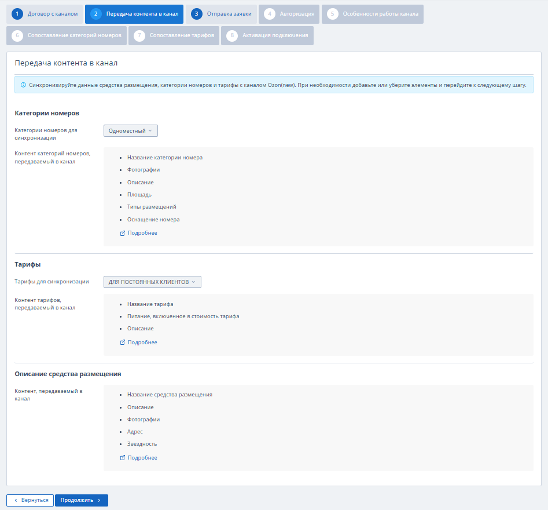Screen dimensions: 548x510
Task: Click the 'Площадь' list item
Action: tap(139, 195)
